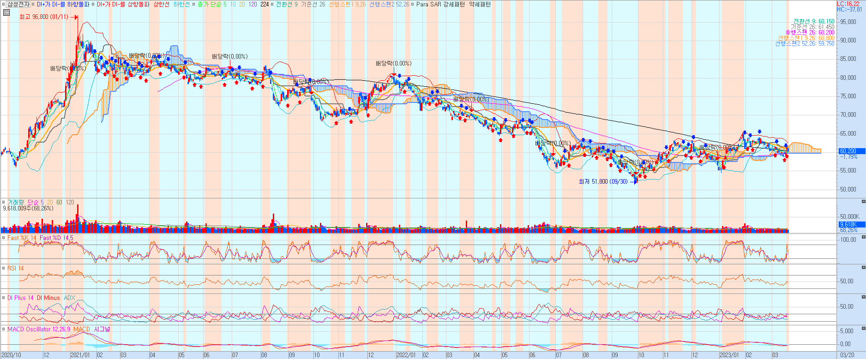Click the 95,000 price axis label

[x=848, y=22]
